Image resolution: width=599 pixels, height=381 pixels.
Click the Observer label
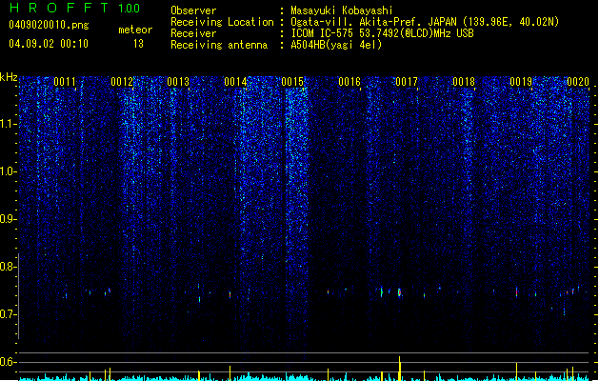[x=193, y=10]
